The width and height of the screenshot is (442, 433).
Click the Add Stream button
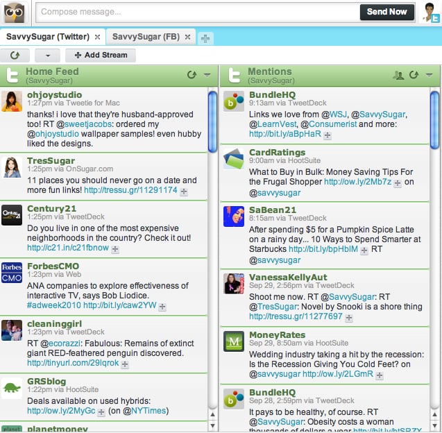click(101, 56)
